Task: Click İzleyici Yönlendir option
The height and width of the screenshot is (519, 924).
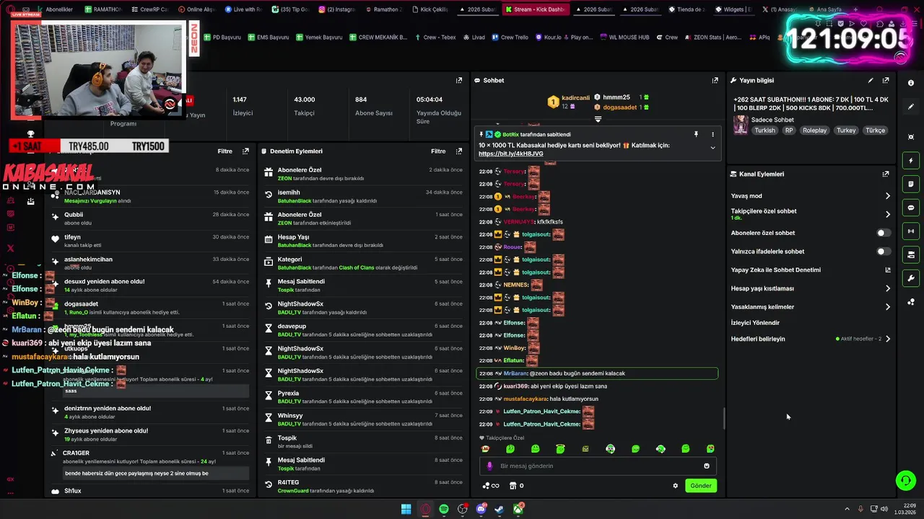Action: click(x=755, y=323)
